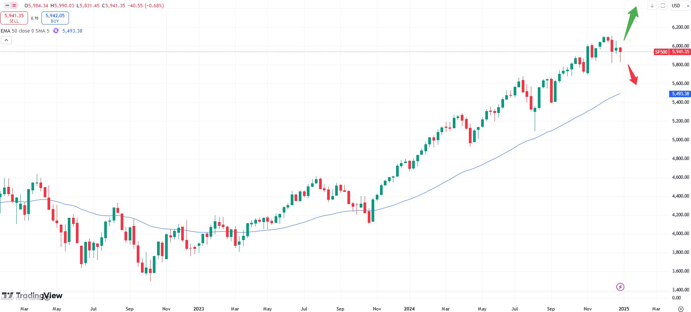The height and width of the screenshot is (312, 691).
Task: Click the SP500 price label tag
Action: tap(661, 52)
